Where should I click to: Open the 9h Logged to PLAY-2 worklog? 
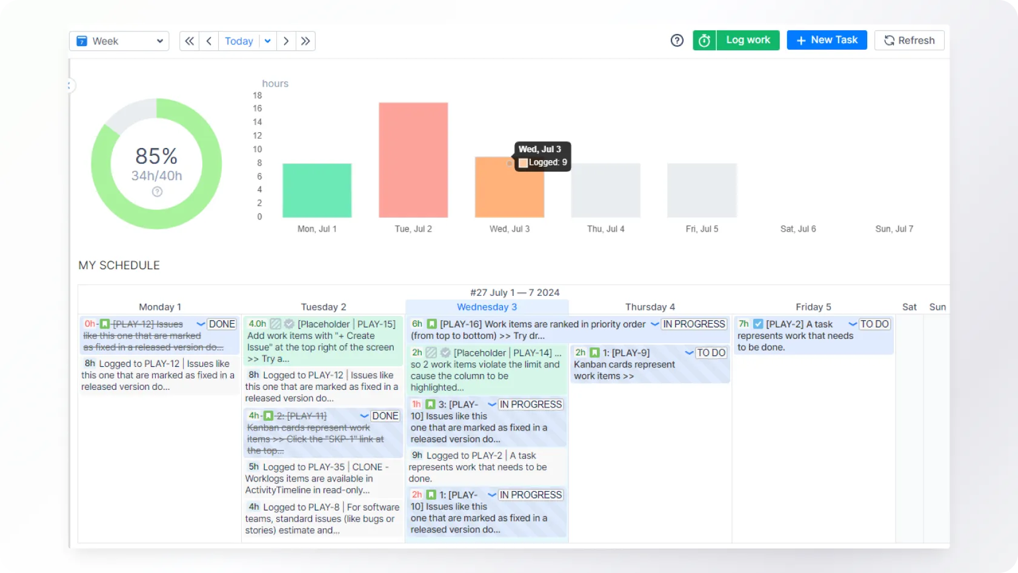(x=486, y=467)
